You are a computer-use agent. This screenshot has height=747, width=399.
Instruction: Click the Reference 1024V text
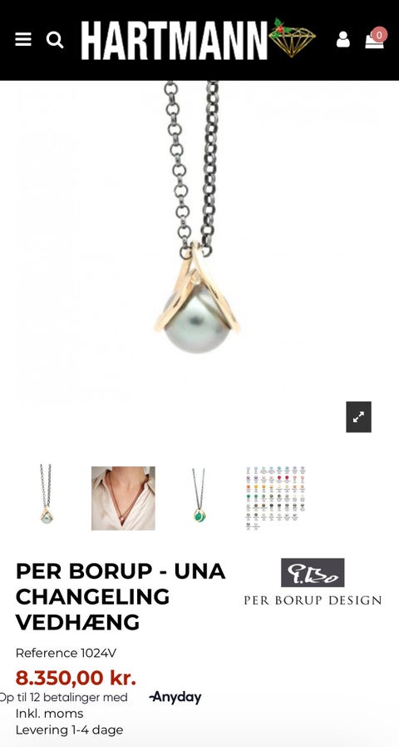(x=66, y=653)
